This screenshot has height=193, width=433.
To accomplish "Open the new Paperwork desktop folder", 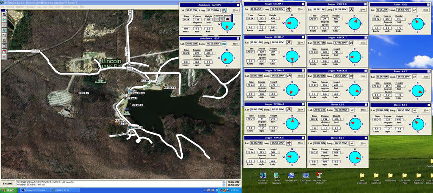I will coord(362,179).
